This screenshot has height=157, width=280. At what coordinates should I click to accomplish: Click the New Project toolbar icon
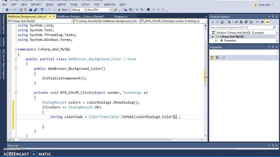21,10
